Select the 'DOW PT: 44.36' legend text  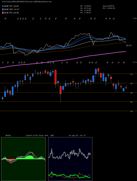click(11, 13)
